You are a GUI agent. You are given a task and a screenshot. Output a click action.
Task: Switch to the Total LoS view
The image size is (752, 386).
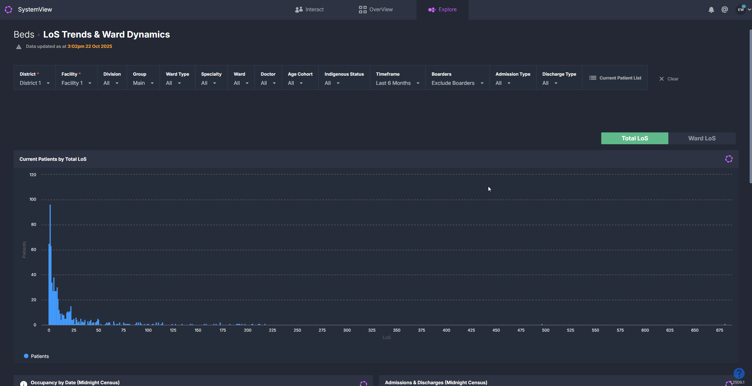pos(634,138)
